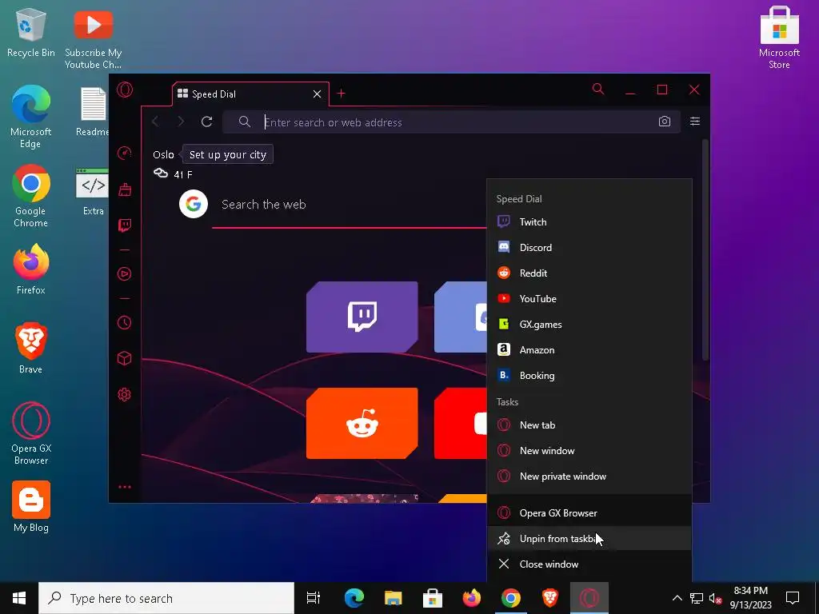Open Google Chrome from taskbar

click(x=511, y=598)
